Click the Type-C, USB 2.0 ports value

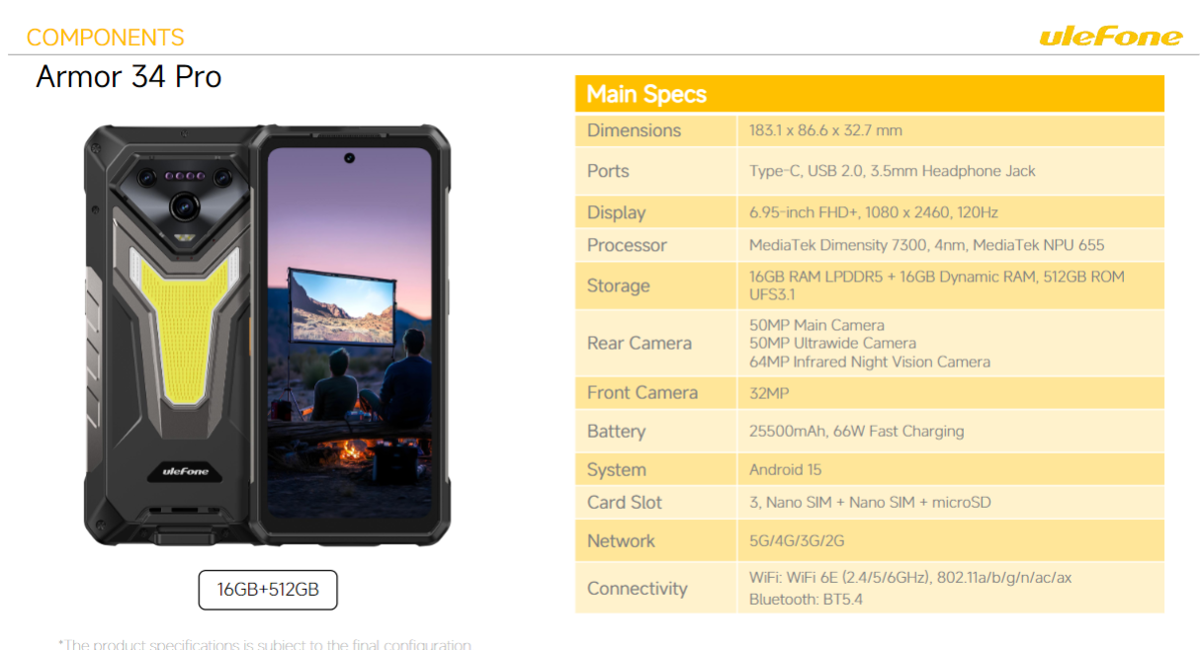892,171
